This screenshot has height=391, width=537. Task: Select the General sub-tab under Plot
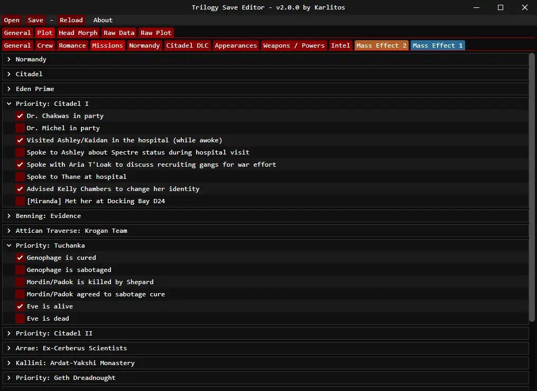tap(17, 45)
